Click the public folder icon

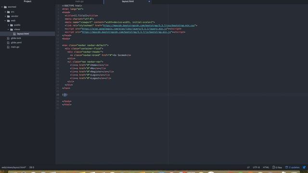pyautogui.click(x=12, y=25)
